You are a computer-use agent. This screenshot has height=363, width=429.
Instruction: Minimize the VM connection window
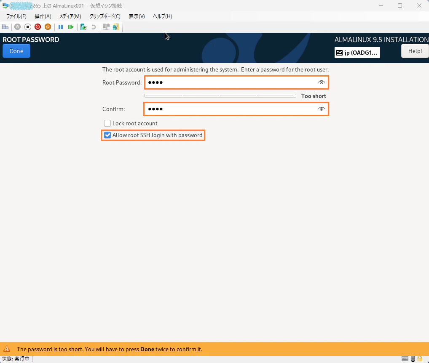pos(381,5)
